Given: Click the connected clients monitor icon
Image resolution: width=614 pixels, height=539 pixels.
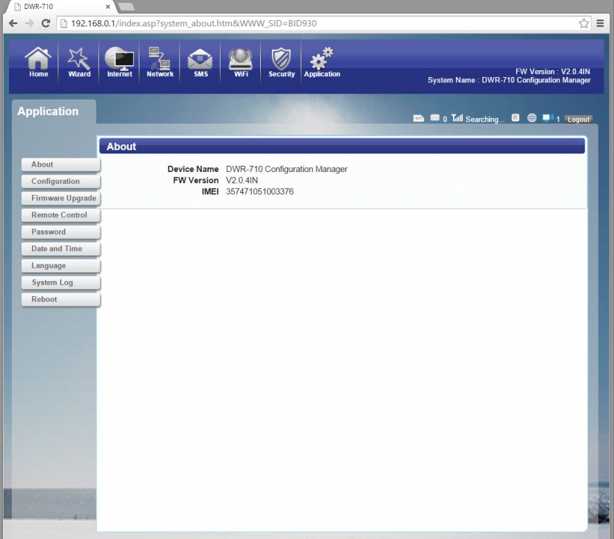Looking at the screenshot, I should point(548,117).
